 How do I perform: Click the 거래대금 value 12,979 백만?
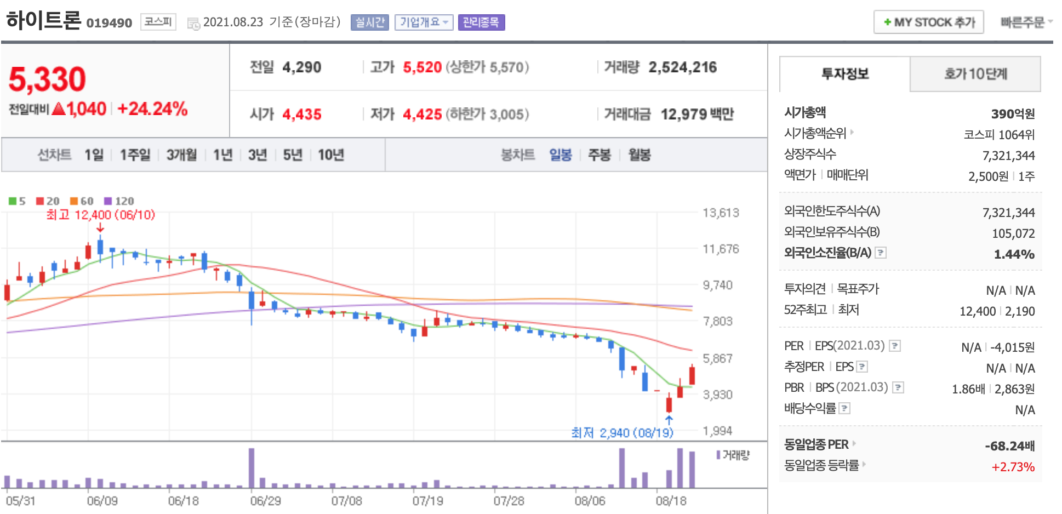click(697, 114)
